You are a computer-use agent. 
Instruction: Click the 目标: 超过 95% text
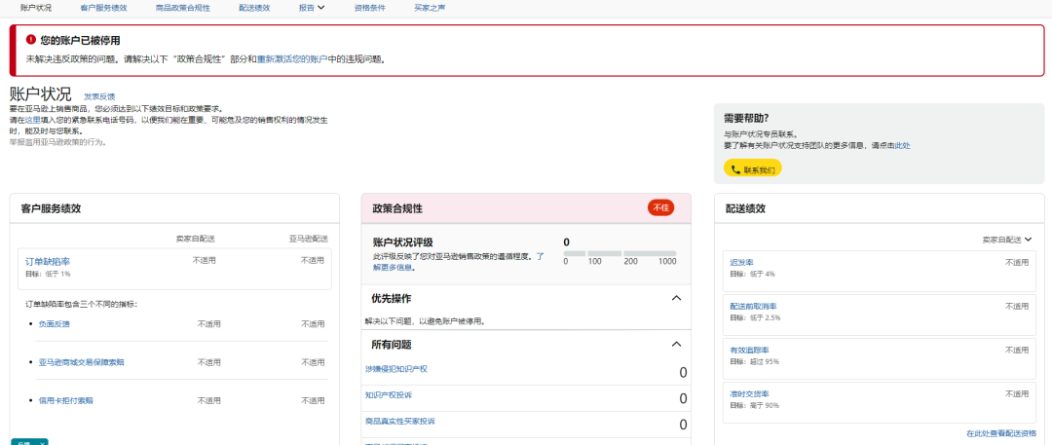coord(755,362)
